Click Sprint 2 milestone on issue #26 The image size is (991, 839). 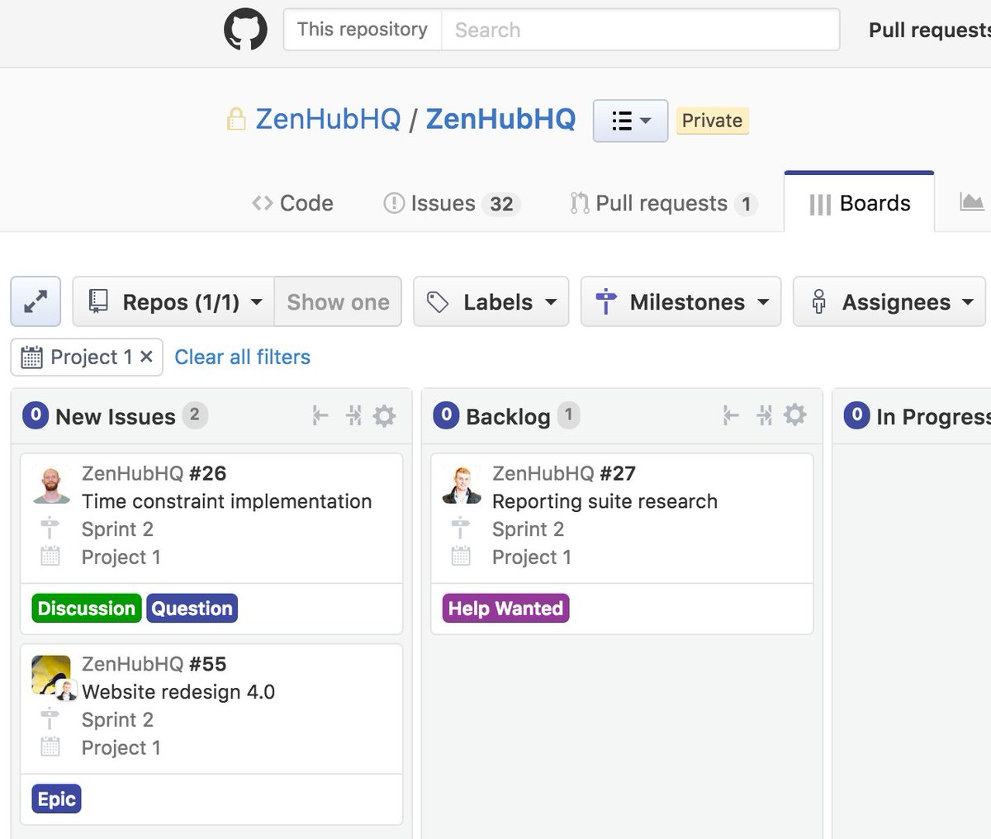tap(117, 529)
